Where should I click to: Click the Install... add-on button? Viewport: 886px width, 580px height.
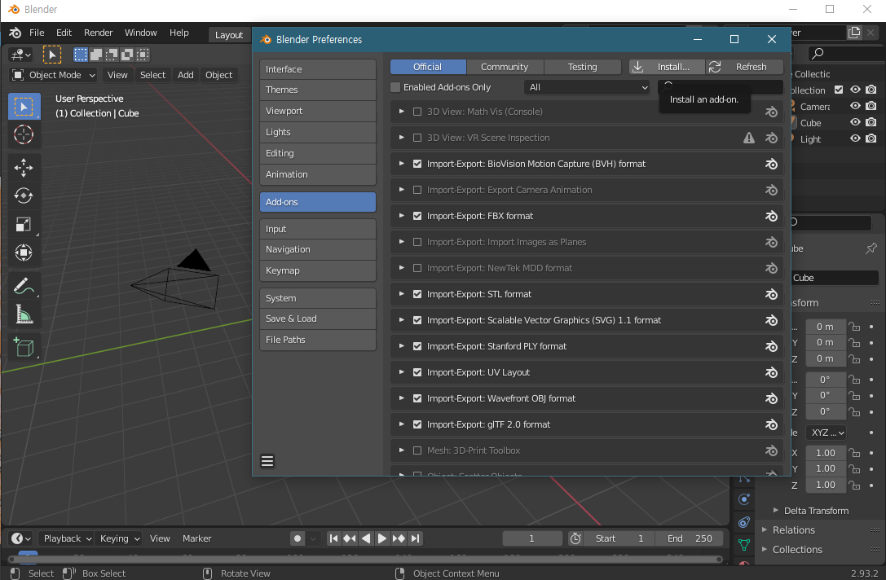click(x=667, y=68)
